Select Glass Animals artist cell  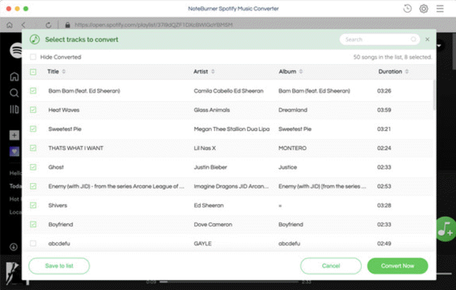tap(212, 110)
